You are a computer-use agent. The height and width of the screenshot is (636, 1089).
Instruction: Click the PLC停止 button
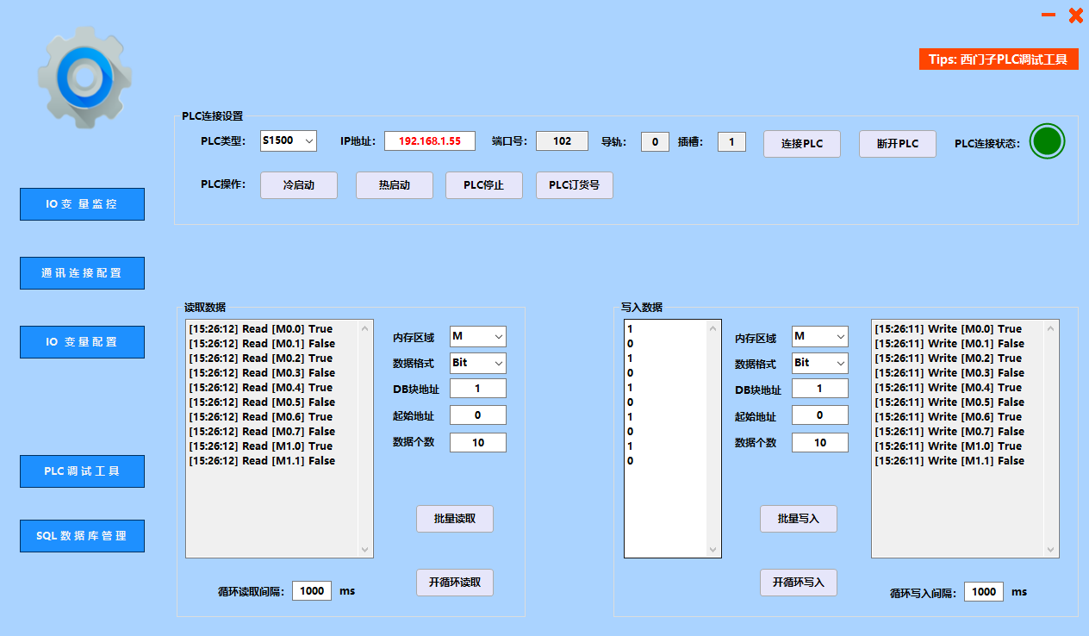pyautogui.click(x=484, y=185)
